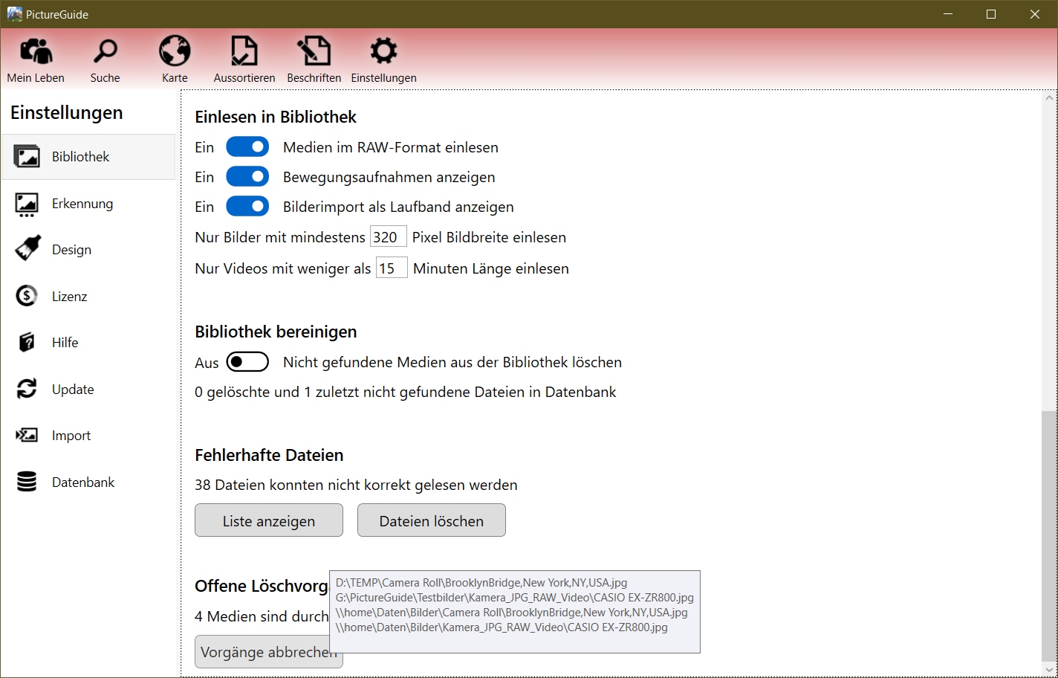Switch to the Erkennung settings section

coord(88,204)
